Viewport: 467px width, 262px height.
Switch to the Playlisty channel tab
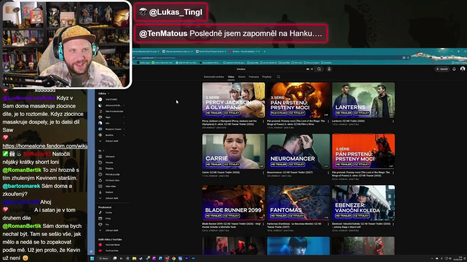[x=267, y=77]
